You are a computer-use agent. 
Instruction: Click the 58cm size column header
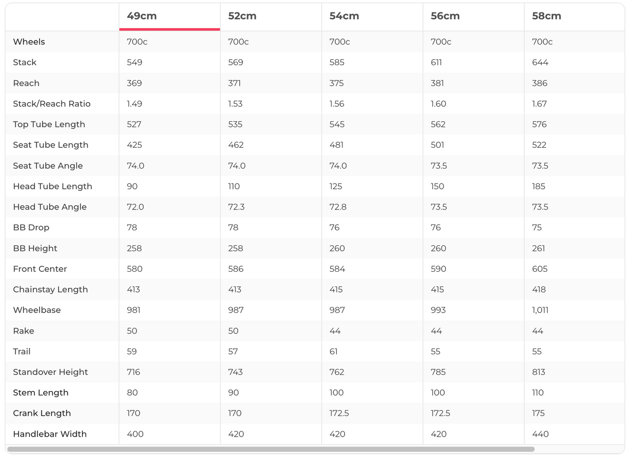(x=546, y=16)
